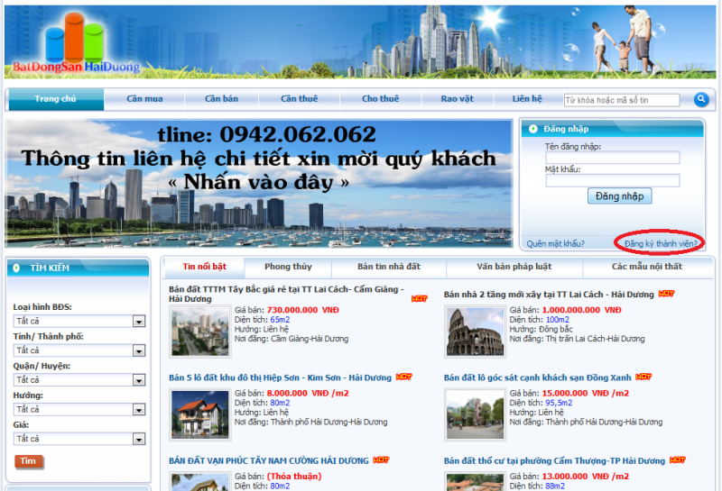Click thumbnail of Bán đất TTTM listing
The height and width of the screenshot is (491, 722).
[199, 332]
